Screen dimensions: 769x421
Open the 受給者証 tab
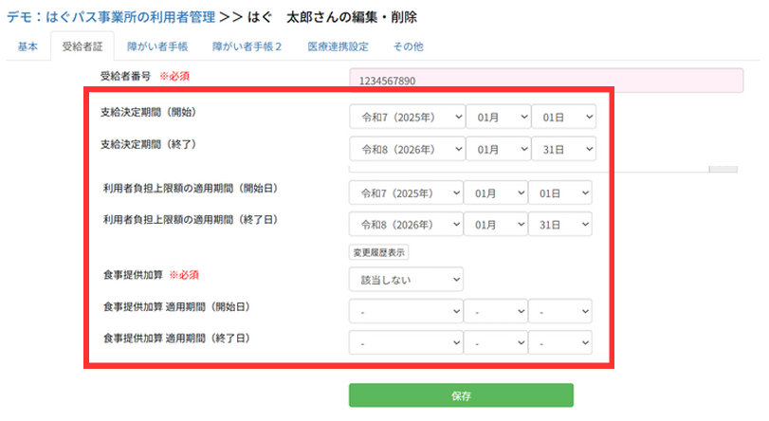click(82, 46)
